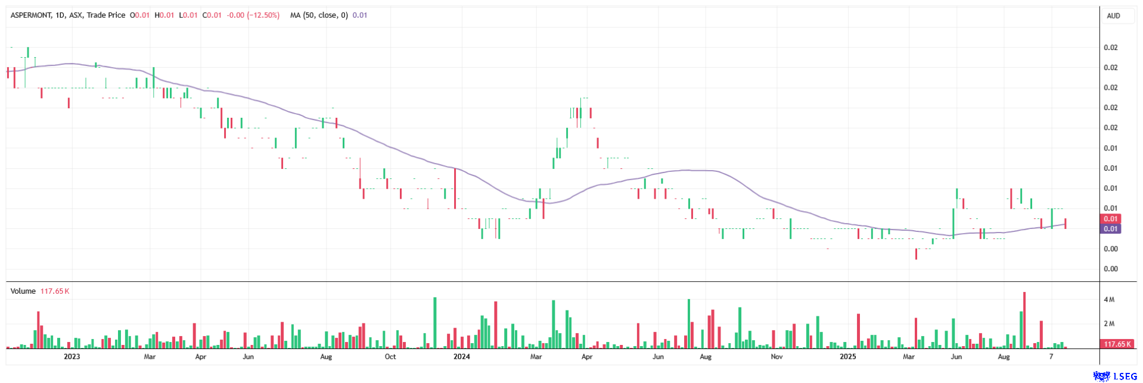Select the 2025 label on time axis
The image size is (1143, 383).
click(x=847, y=357)
